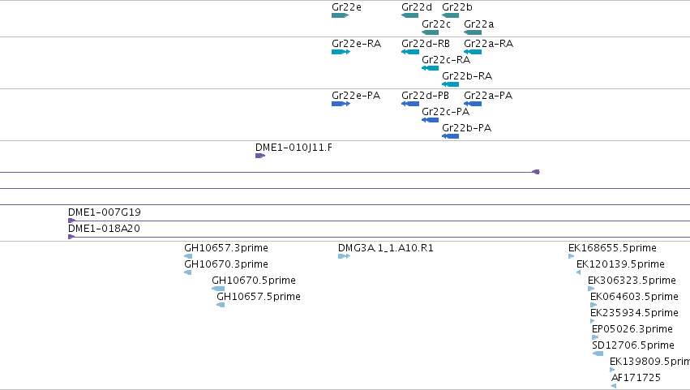690x390 pixels.
Task: Select the SD12706.5prime EST glyph
Action: tap(598, 354)
